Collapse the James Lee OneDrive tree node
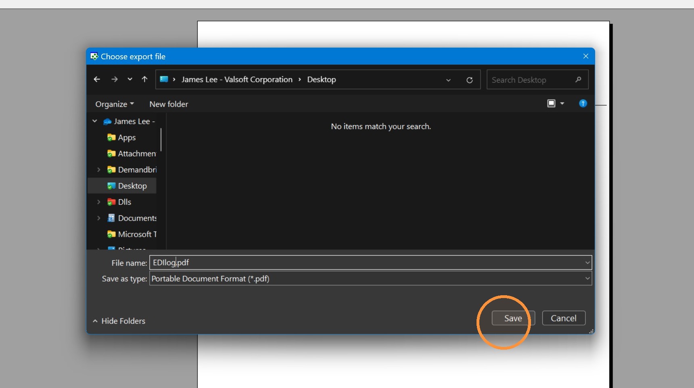Screen dimensions: 694x388 95,121
